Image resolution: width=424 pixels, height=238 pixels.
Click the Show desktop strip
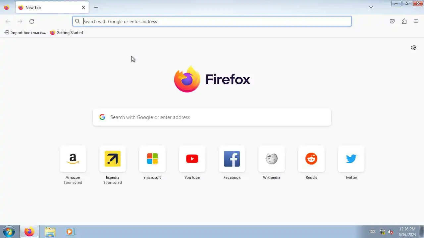(x=421, y=232)
